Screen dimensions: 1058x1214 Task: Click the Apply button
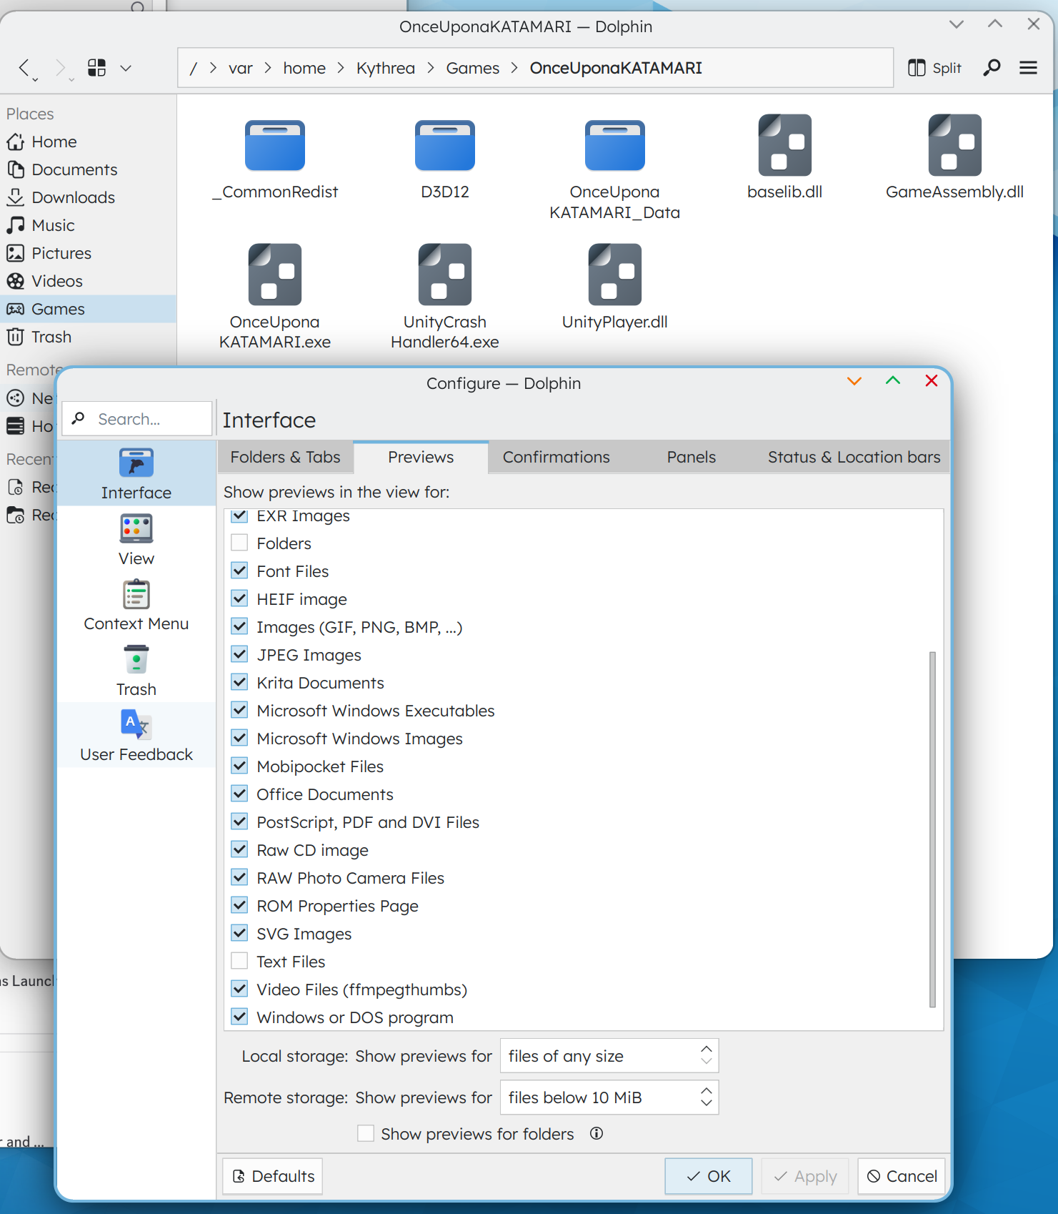[805, 1176]
